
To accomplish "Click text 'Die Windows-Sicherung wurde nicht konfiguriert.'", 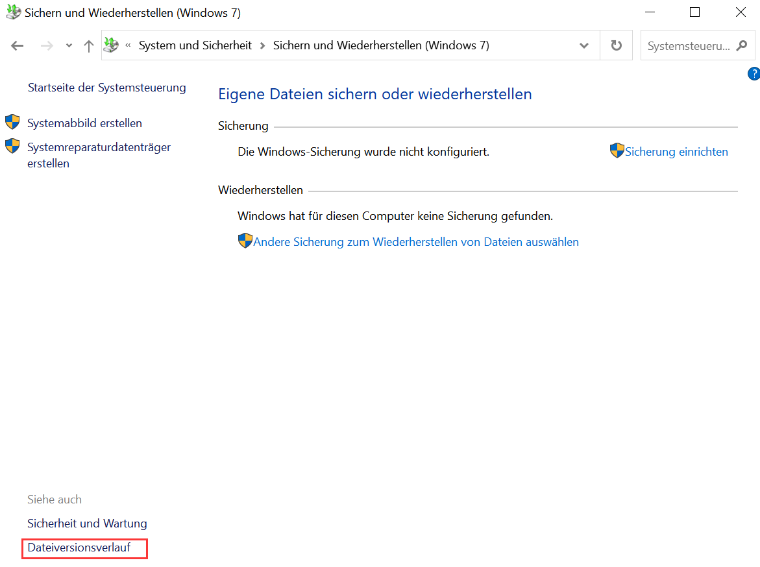I will pyautogui.click(x=363, y=152).
